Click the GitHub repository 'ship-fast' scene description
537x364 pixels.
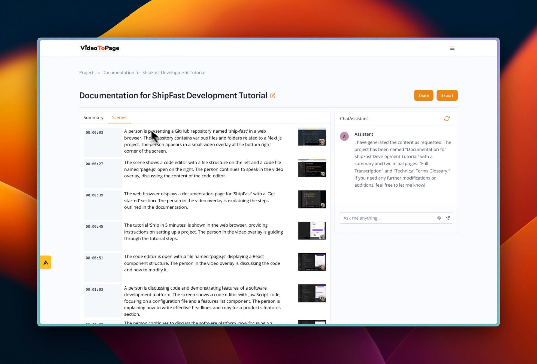coord(203,141)
